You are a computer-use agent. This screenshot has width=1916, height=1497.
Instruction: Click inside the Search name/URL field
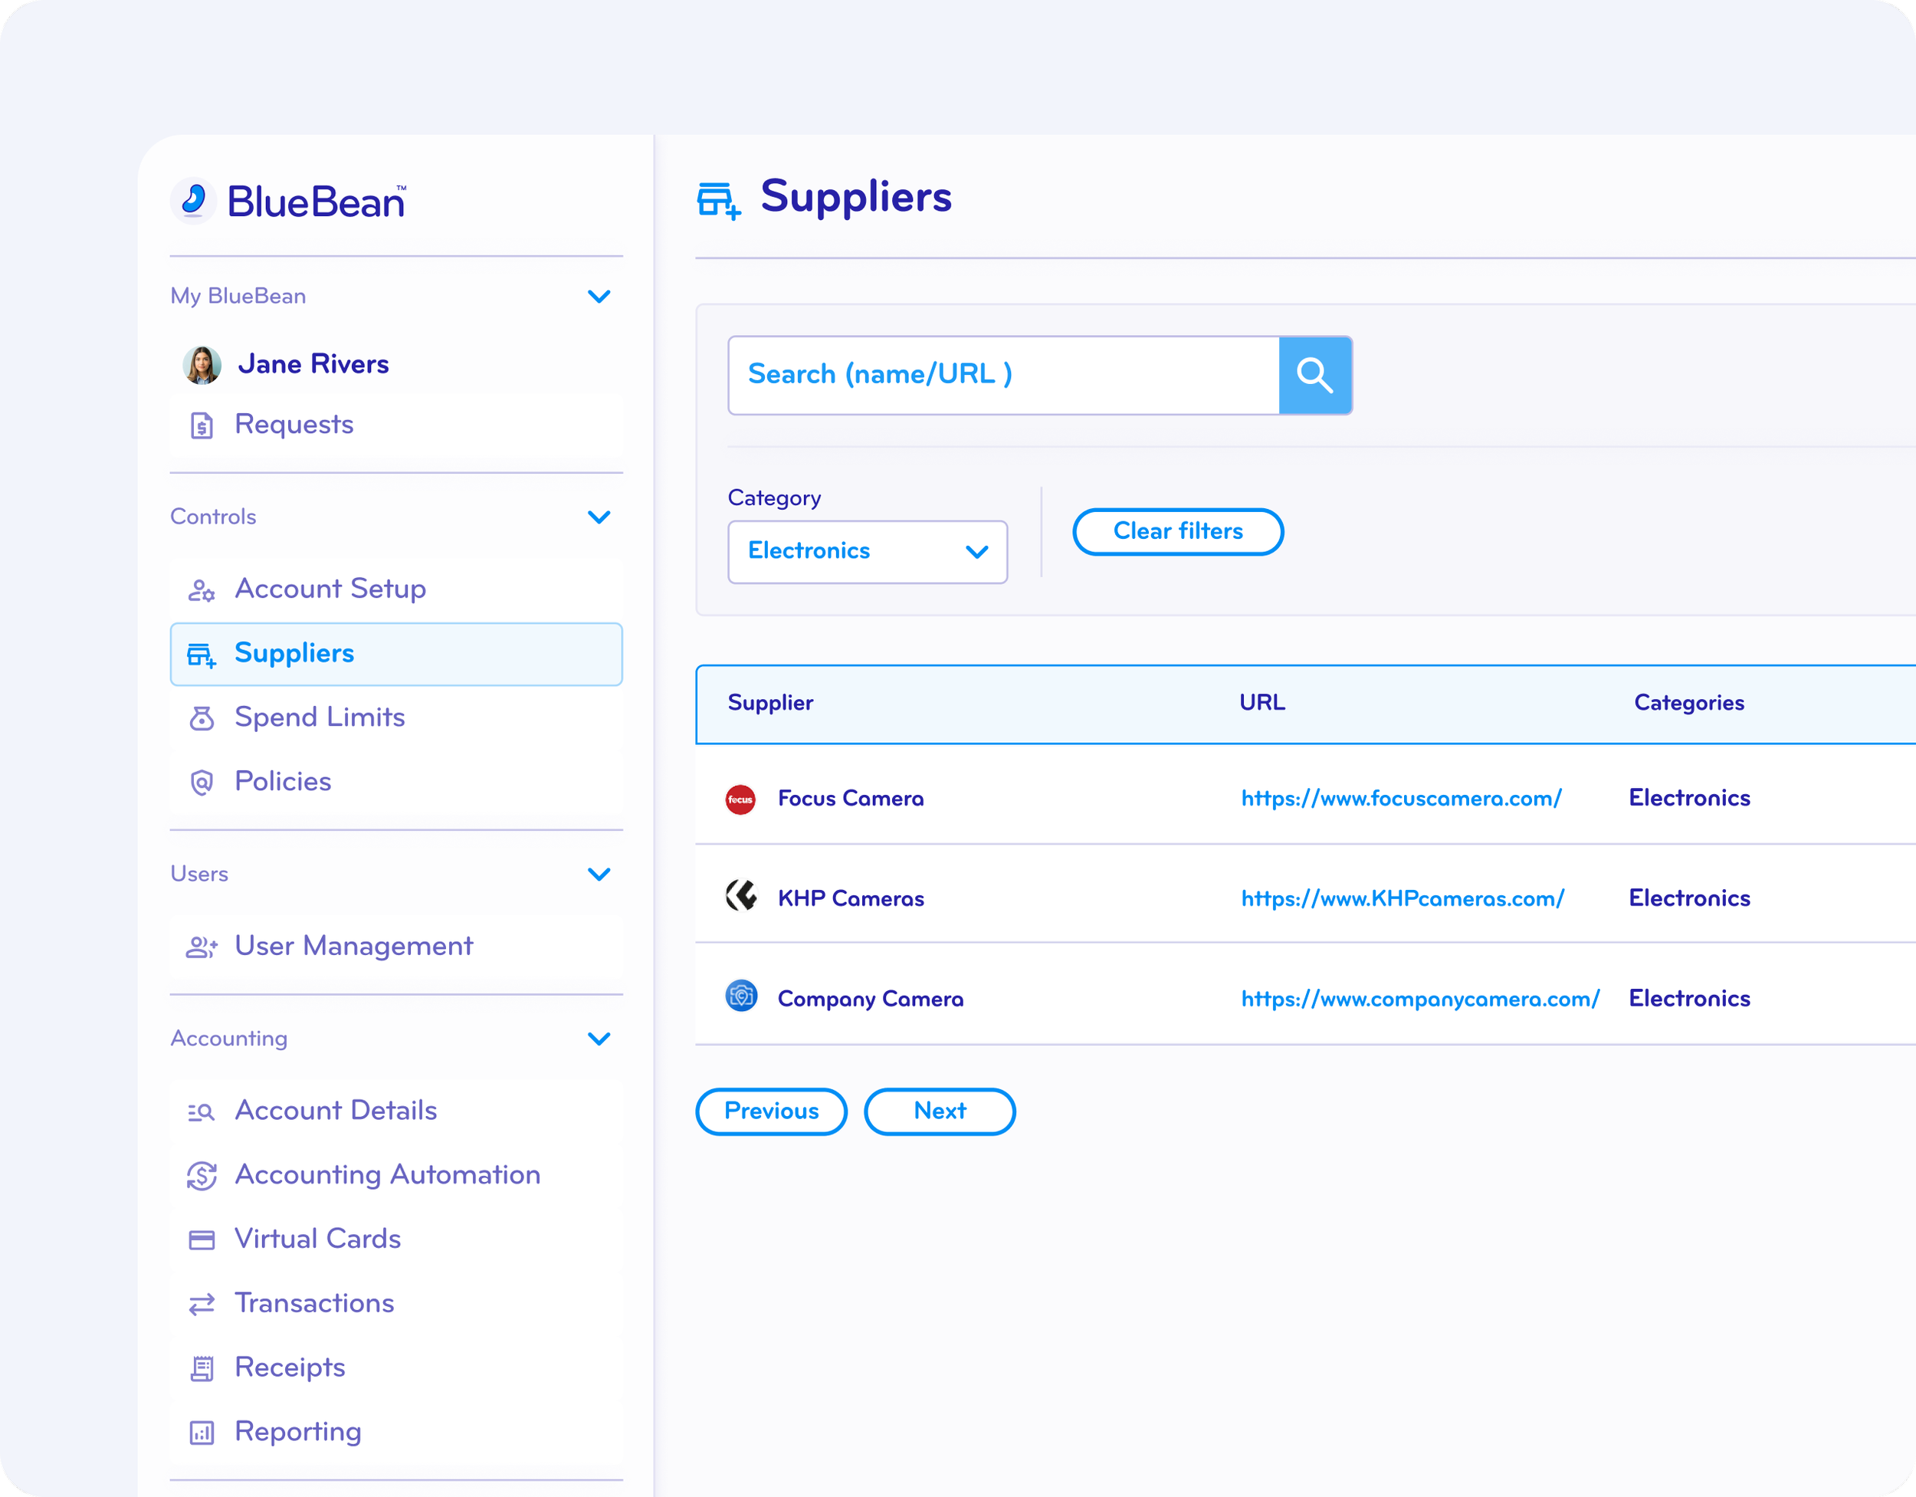click(x=1000, y=375)
